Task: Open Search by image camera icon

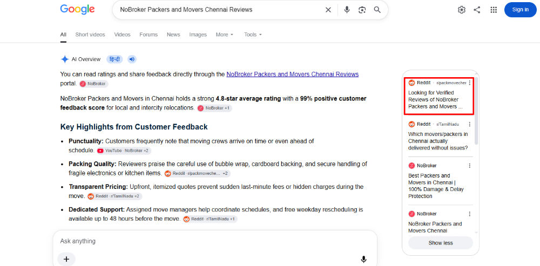Action: pos(362,10)
